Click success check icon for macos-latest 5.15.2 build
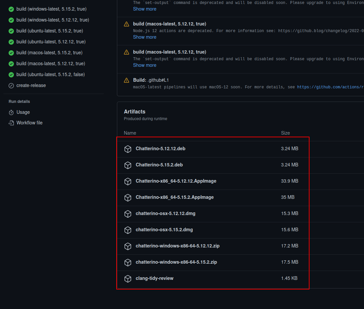This screenshot has width=364, height=309. click(11, 53)
